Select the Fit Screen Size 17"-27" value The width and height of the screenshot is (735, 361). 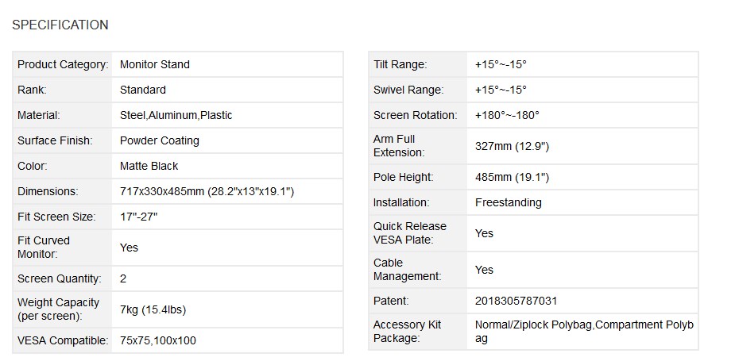(139, 217)
